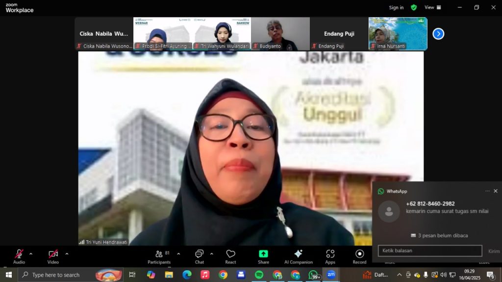Open the Music app on the taskbar
This screenshot has width=502, height=282.
click(x=205, y=275)
